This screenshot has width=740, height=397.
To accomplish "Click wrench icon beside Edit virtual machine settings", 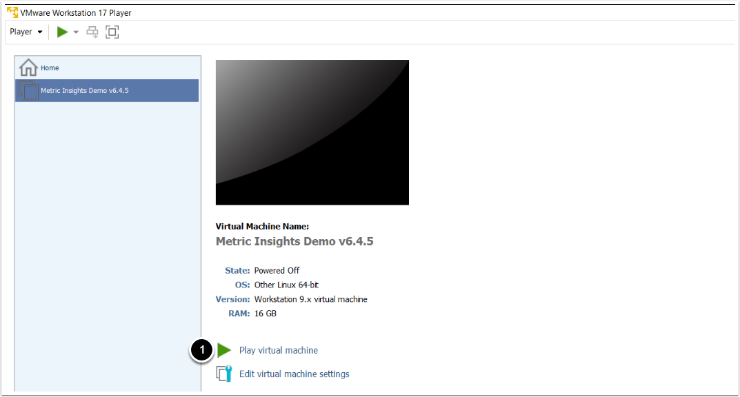I will tap(224, 374).
